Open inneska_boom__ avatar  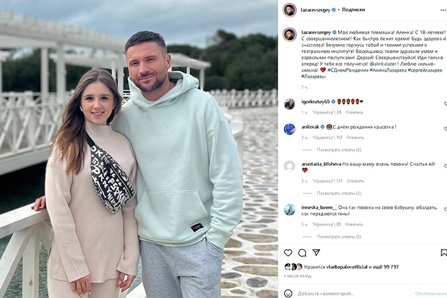[290, 210]
